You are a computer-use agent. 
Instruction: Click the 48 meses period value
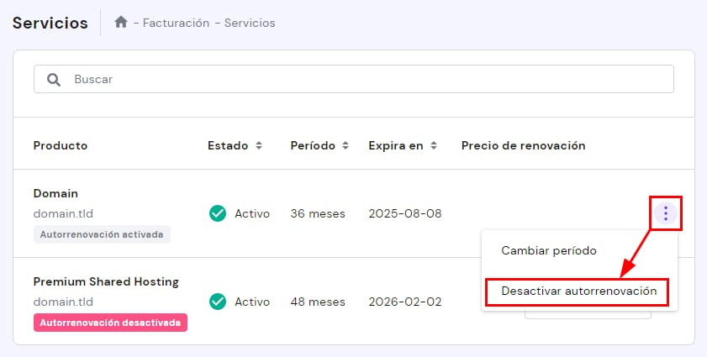[318, 302]
